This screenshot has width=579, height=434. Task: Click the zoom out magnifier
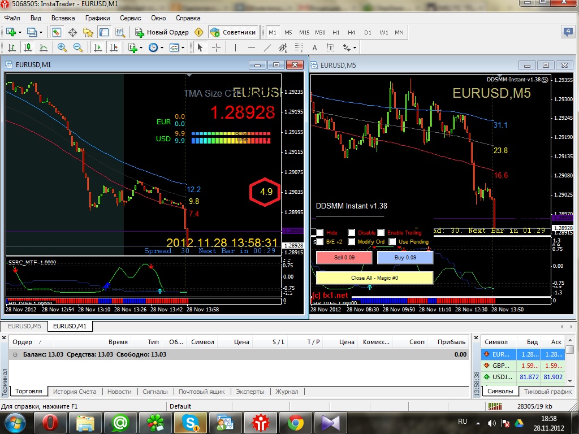[x=77, y=47]
